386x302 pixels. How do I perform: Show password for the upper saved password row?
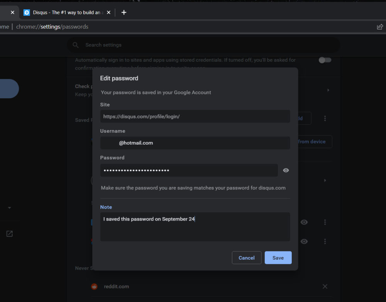pyautogui.click(x=304, y=222)
